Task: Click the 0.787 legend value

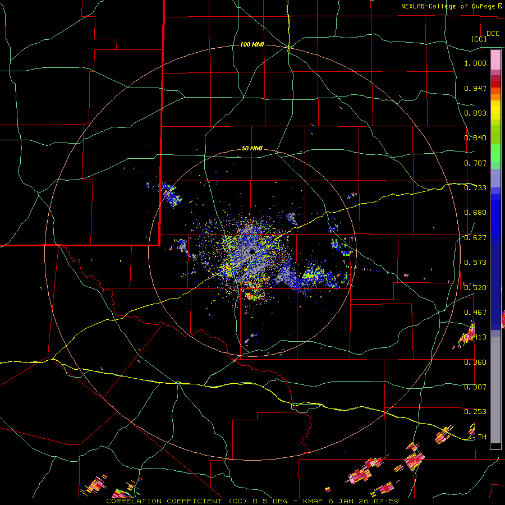Action: click(x=475, y=163)
